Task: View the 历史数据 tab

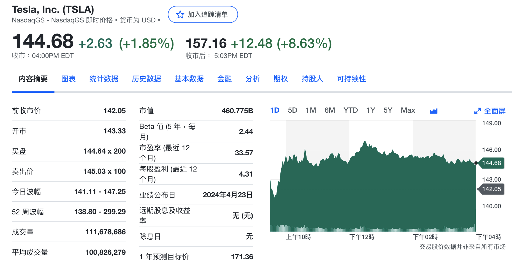Action: (x=146, y=79)
